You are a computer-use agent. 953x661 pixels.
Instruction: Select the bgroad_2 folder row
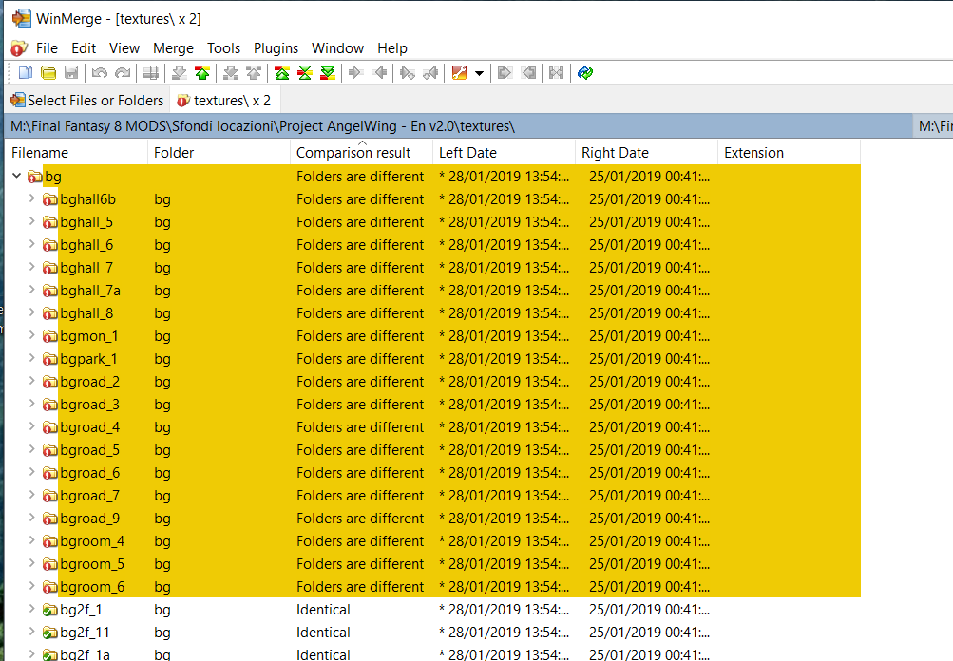click(432, 382)
